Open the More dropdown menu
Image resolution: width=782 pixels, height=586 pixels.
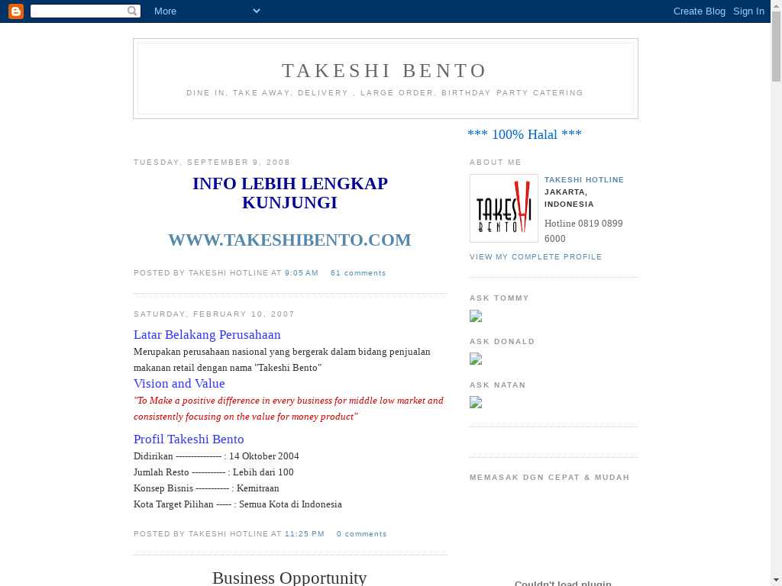[206, 11]
